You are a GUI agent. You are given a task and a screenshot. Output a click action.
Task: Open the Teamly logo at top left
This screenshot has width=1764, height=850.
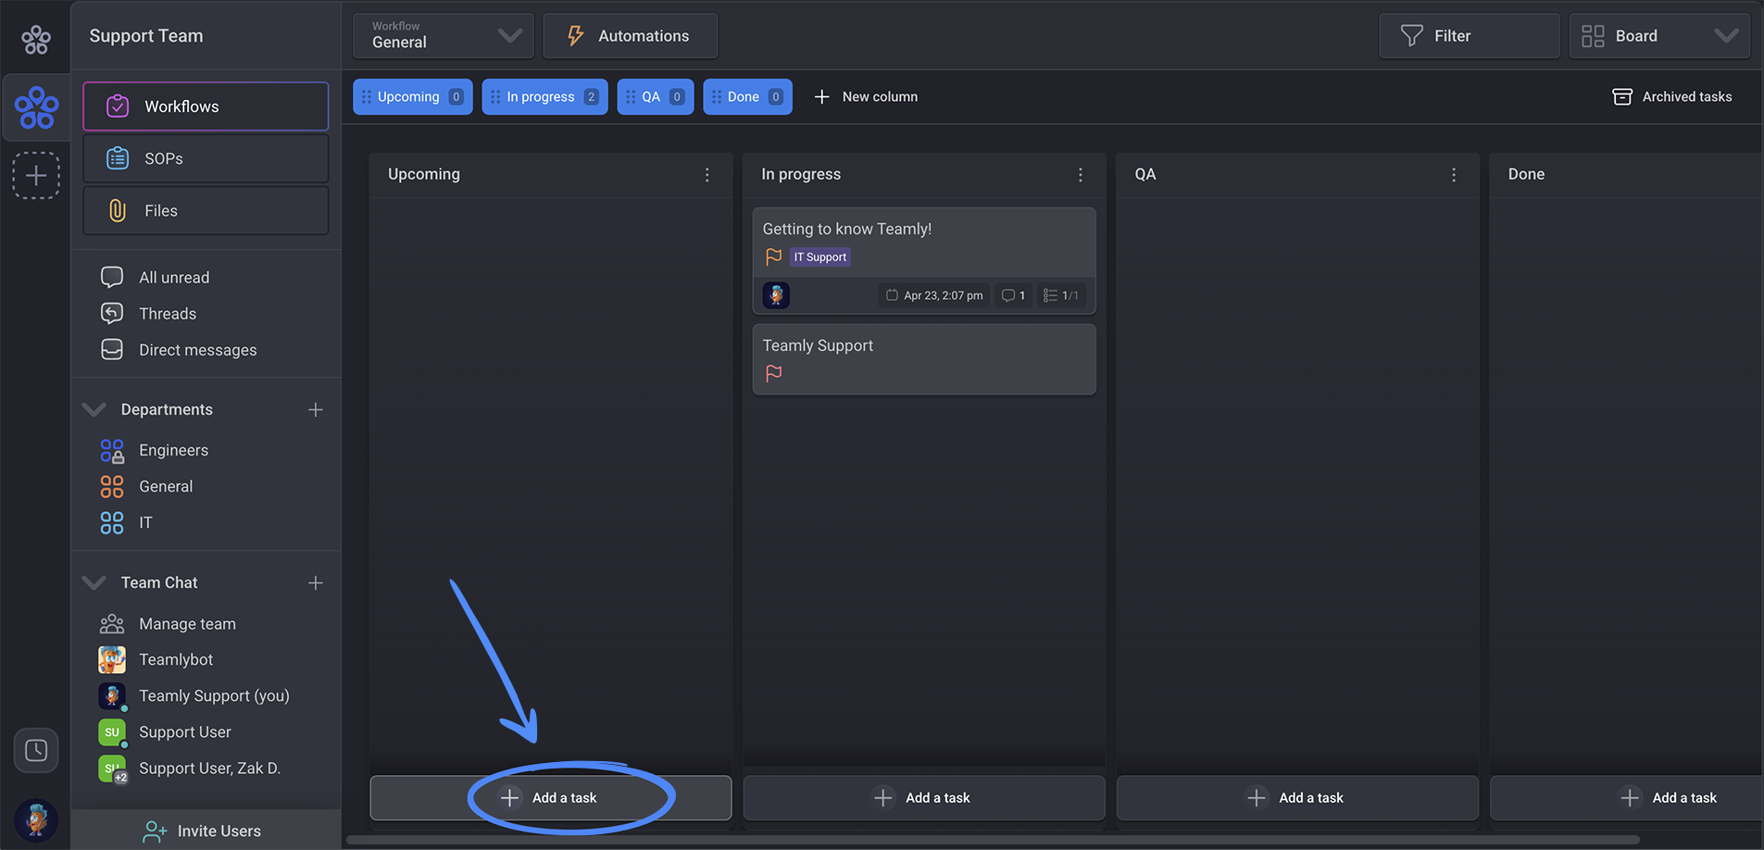coord(36,39)
